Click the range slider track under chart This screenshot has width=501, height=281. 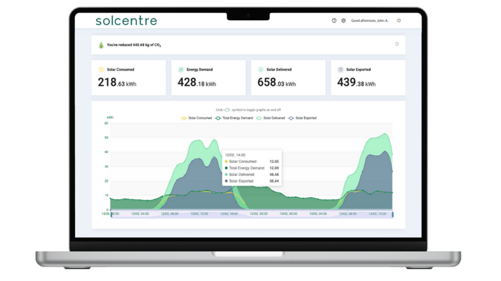point(252,215)
